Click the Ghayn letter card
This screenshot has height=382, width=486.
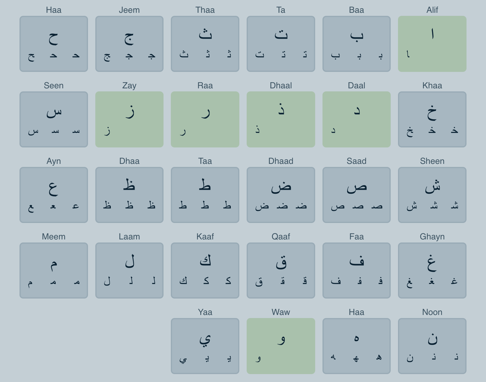click(x=432, y=271)
